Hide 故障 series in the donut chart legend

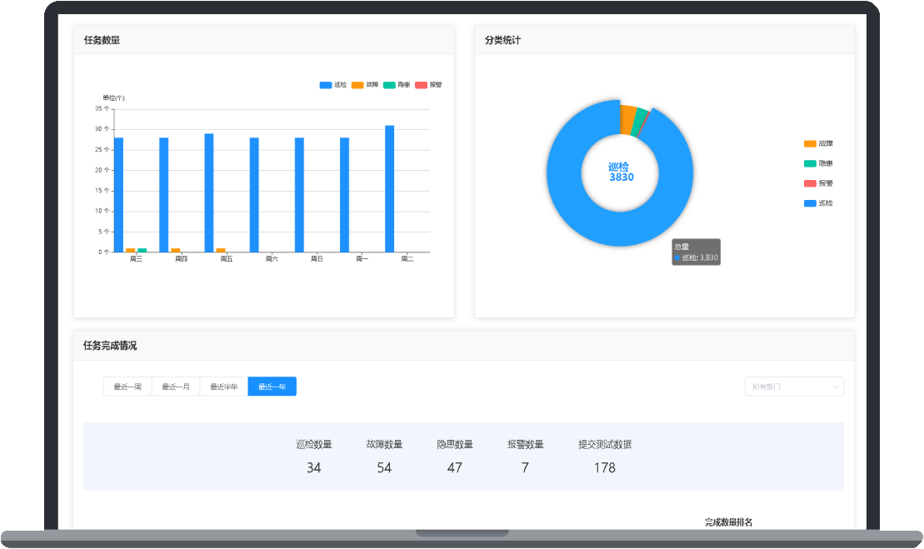pyautogui.click(x=818, y=144)
